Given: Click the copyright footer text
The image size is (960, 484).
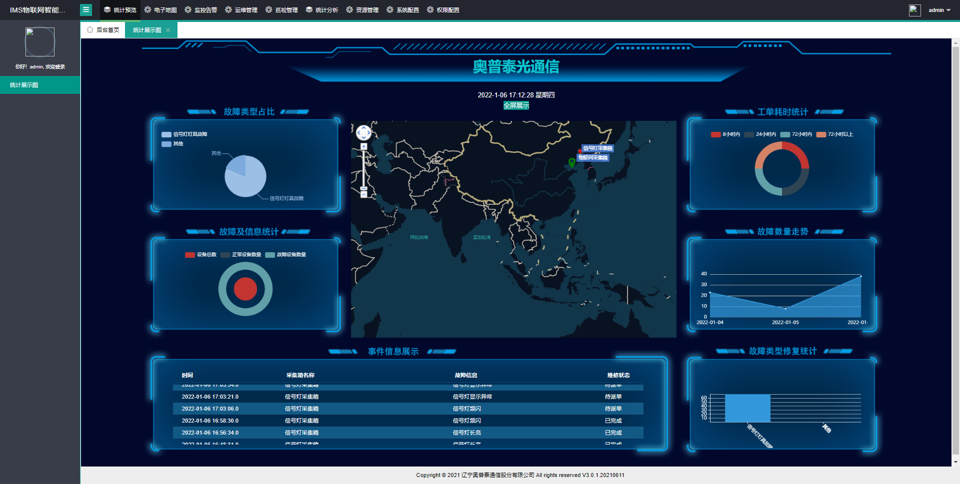Looking at the screenshot, I should [x=520, y=475].
